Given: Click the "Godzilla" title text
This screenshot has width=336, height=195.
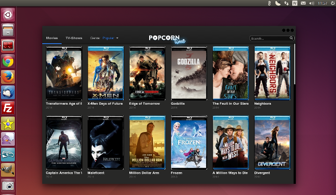Looking at the screenshot, I should click(x=178, y=104).
